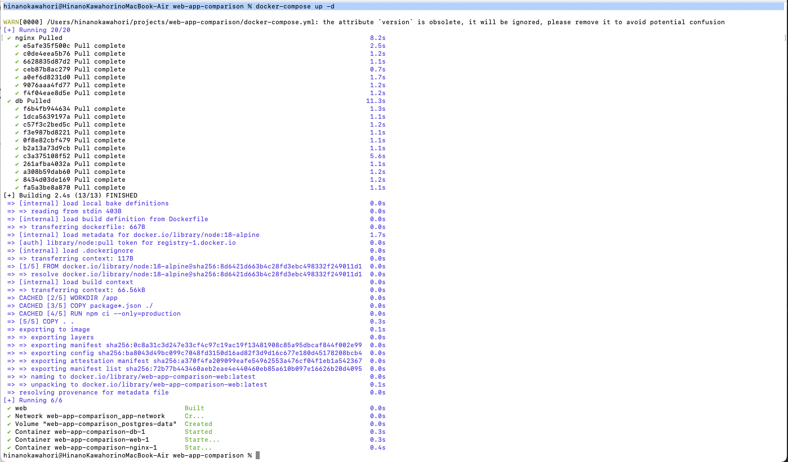Click the 'Created' status for postgres-data volume
Screen dimensions: 788x462
(x=198, y=424)
